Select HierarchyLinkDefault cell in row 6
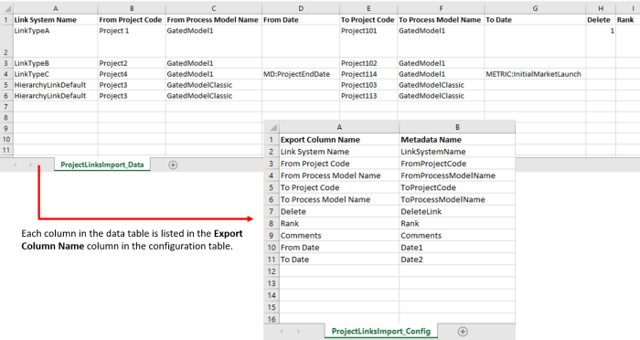This screenshot has height=340, width=640. (x=55, y=96)
